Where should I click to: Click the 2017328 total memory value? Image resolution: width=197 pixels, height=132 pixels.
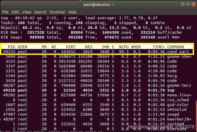click(36, 32)
